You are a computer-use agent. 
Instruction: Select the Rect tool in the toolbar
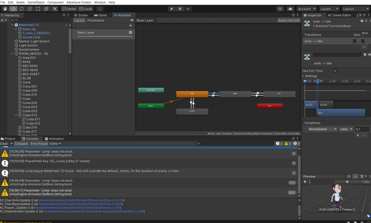pyautogui.click(x=38, y=9)
